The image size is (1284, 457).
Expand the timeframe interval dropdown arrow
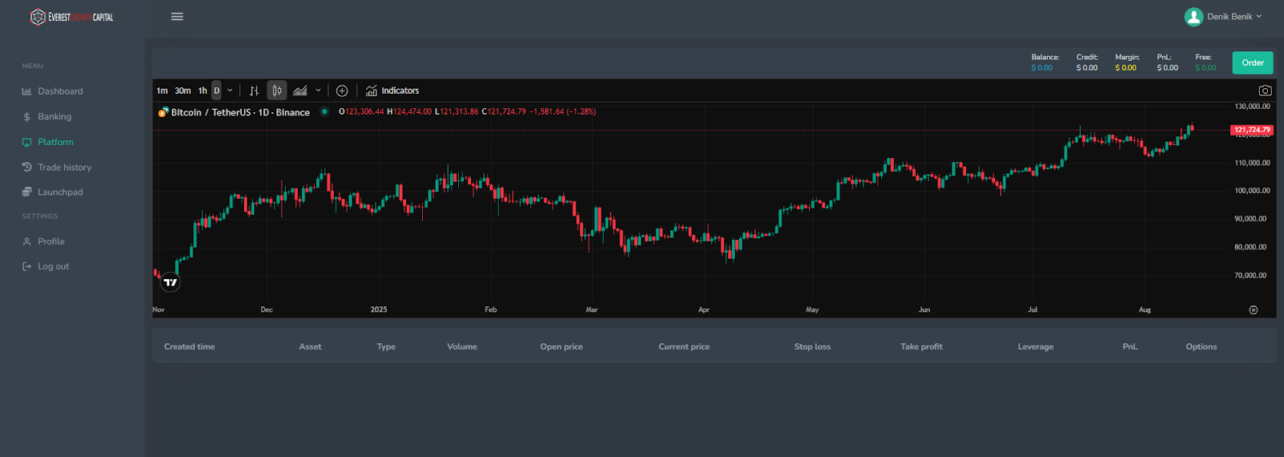point(230,91)
